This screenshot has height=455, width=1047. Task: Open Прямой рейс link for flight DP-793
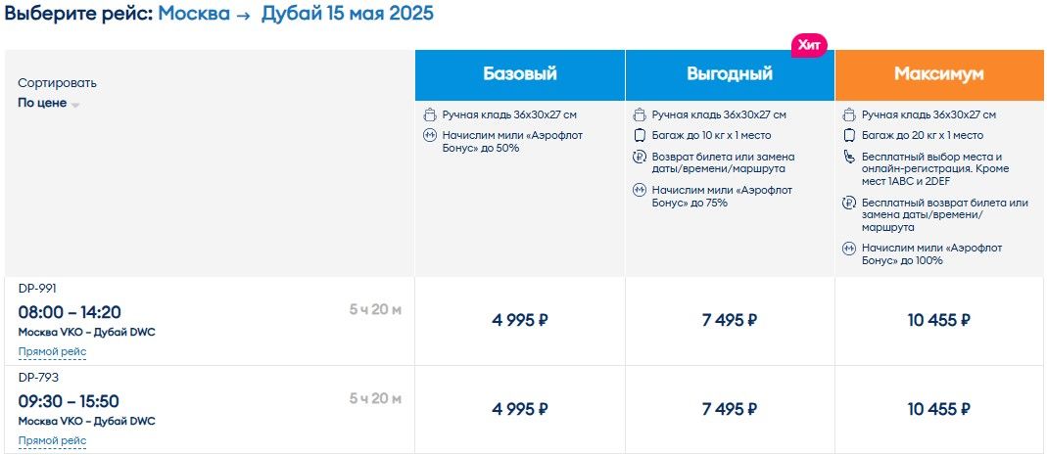tap(52, 441)
